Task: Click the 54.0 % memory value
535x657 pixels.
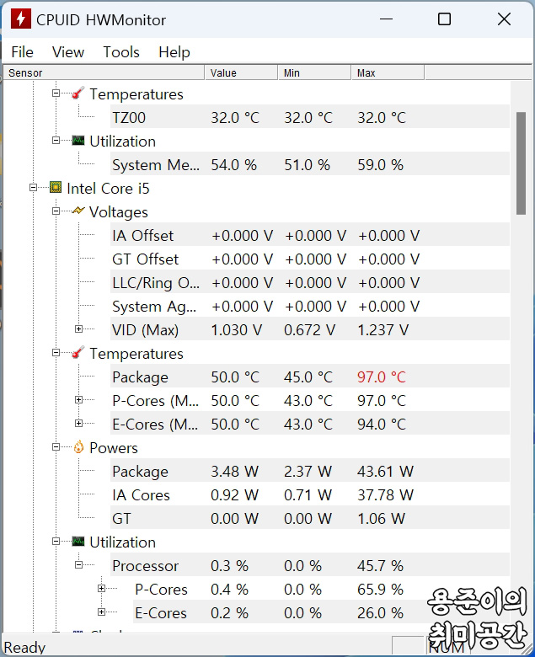Action: click(233, 164)
